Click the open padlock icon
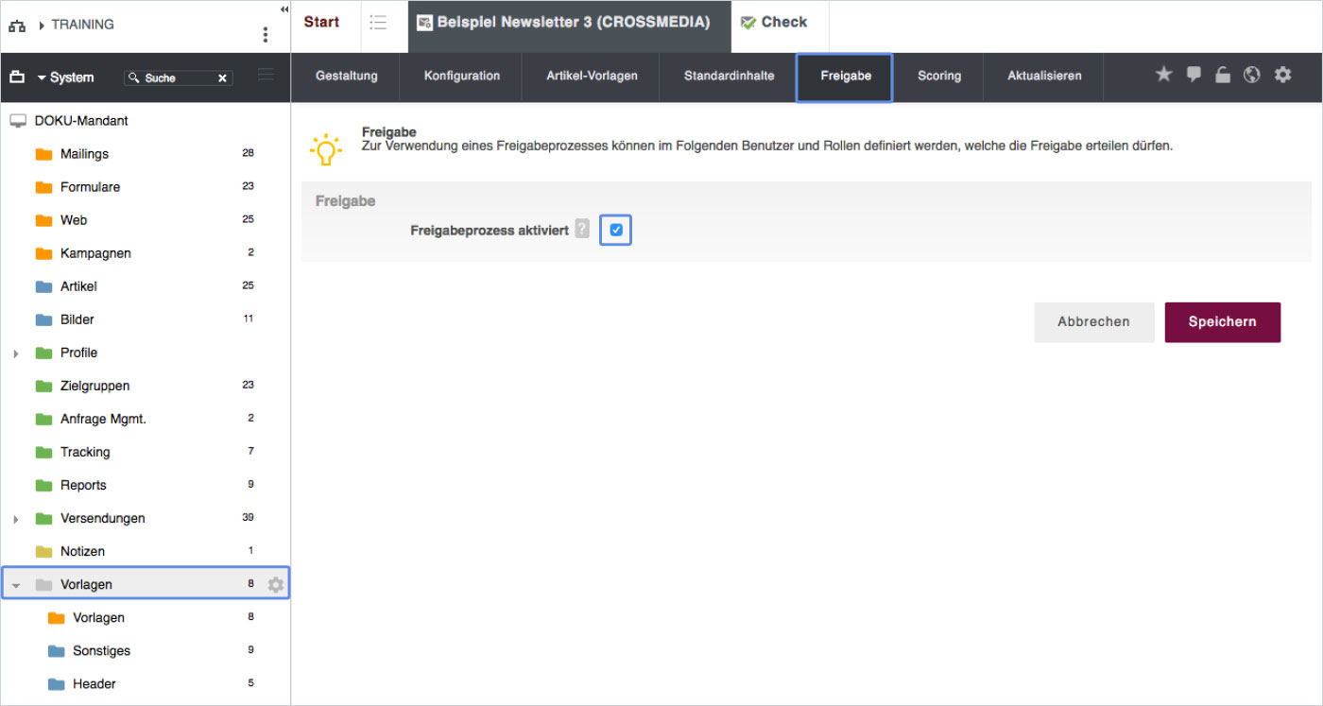This screenshot has height=706, width=1323. [x=1223, y=75]
